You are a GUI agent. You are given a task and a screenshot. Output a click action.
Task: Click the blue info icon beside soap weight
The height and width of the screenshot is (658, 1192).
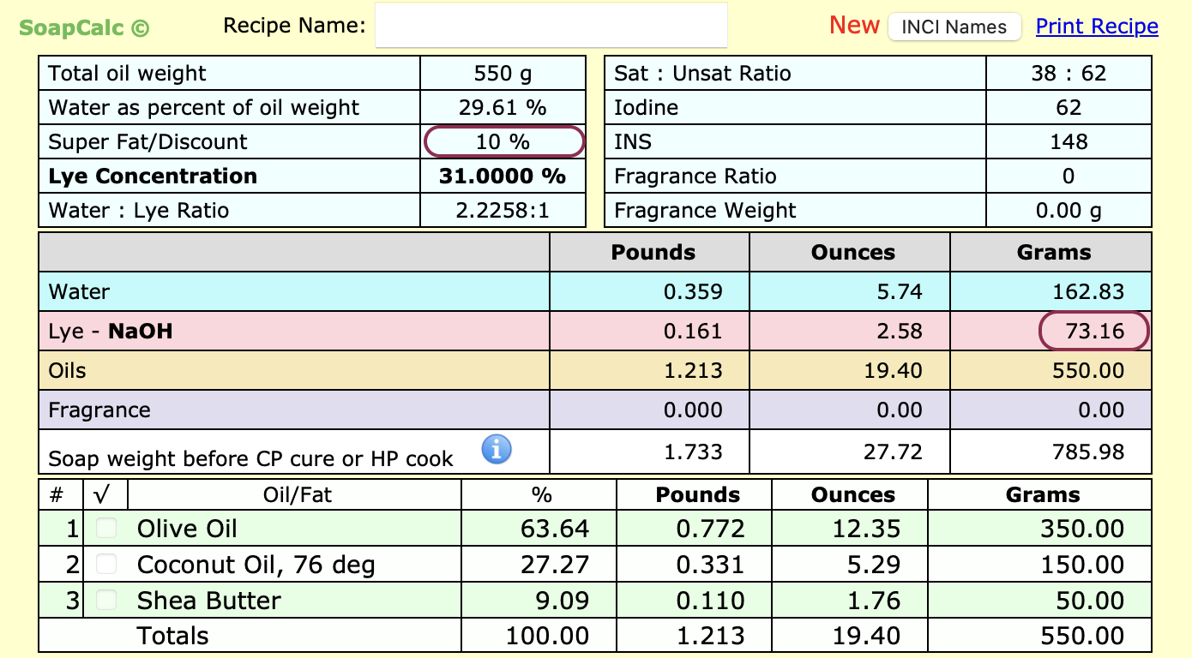pos(497,449)
